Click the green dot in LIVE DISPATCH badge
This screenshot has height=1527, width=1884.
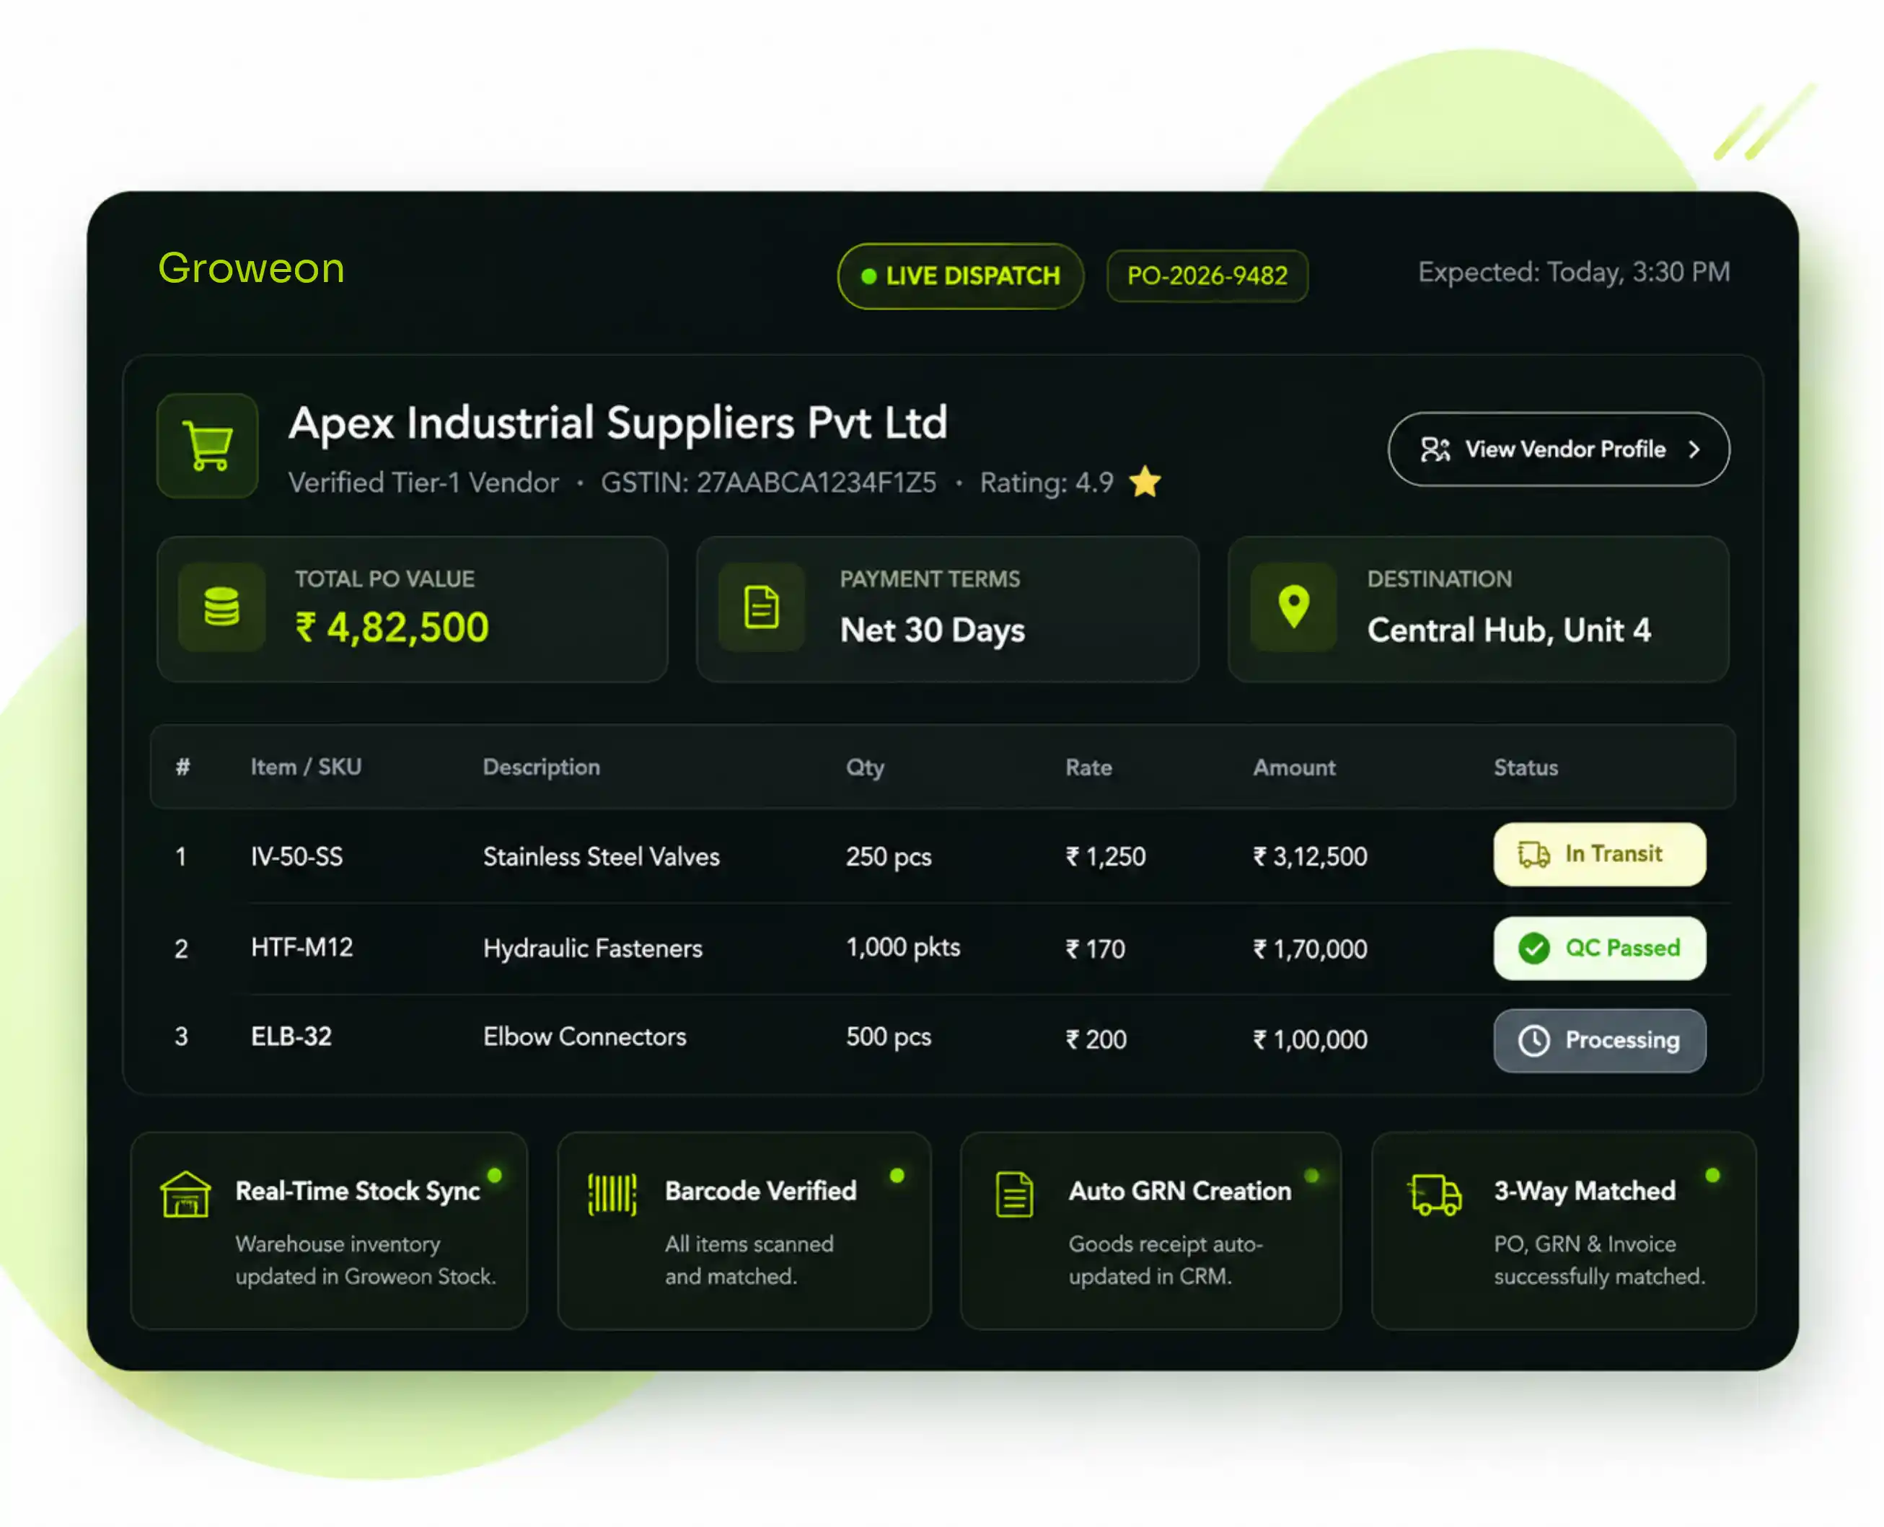click(869, 276)
